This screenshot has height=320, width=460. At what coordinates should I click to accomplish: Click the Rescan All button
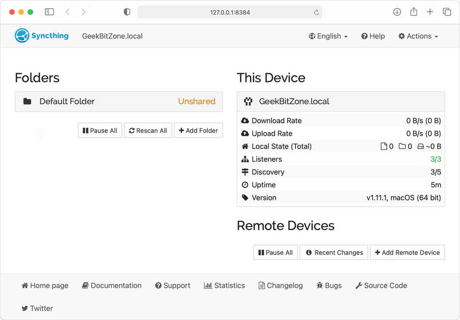pyautogui.click(x=148, y=131)
